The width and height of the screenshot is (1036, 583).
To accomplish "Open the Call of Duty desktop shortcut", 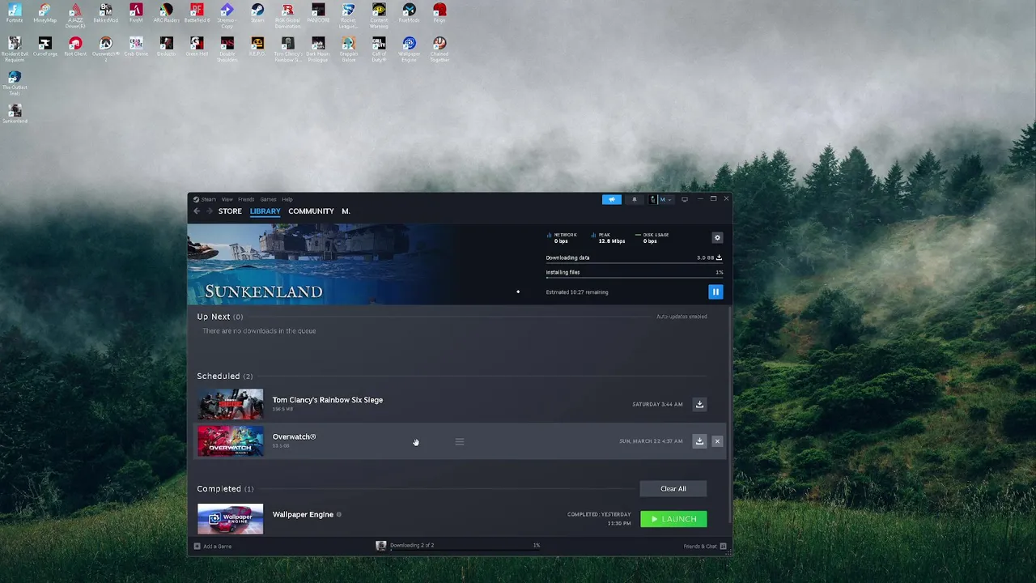I will coord(379,48).
